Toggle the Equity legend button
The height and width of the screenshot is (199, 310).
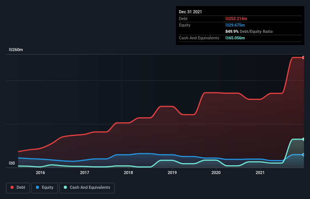[45, 188]
